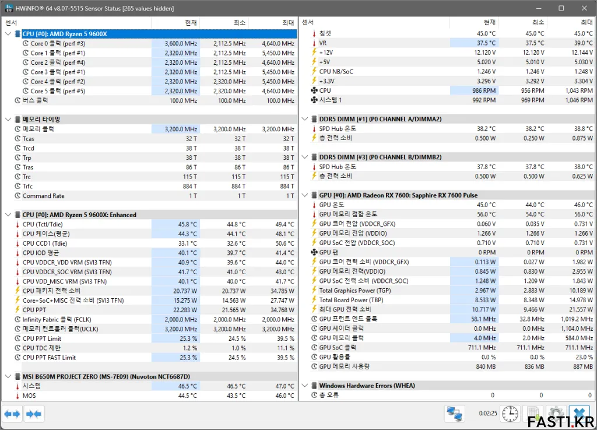597x430 pixels.
Task: Click the left panel 최소 column header
Action: pos(224,23)
